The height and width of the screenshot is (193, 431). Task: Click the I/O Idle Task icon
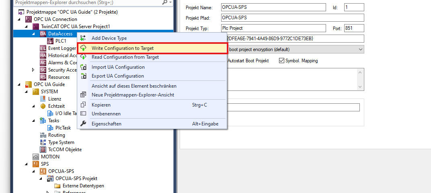[x=50, y=113]
